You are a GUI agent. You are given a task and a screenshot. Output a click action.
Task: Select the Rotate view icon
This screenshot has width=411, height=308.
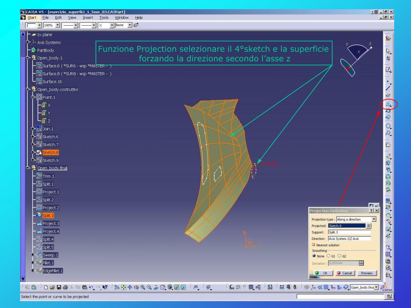click(136, 287)
